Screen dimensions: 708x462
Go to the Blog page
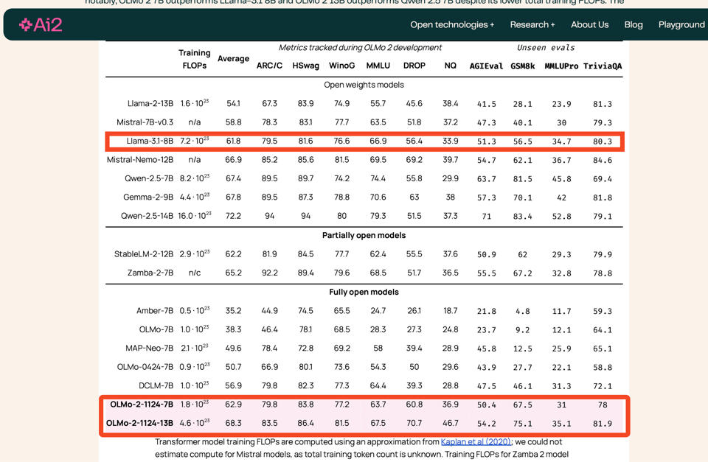pyautogui.click(x=634, y=25)
